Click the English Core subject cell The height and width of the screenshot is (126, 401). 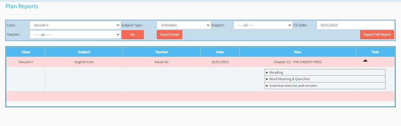84,62
